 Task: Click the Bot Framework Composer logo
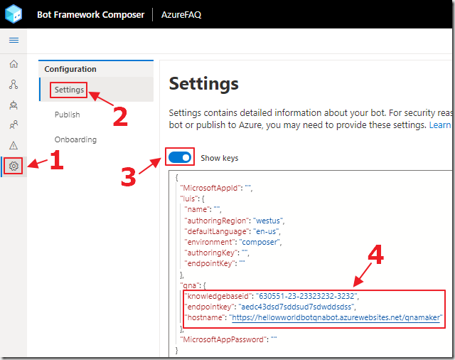14,14
